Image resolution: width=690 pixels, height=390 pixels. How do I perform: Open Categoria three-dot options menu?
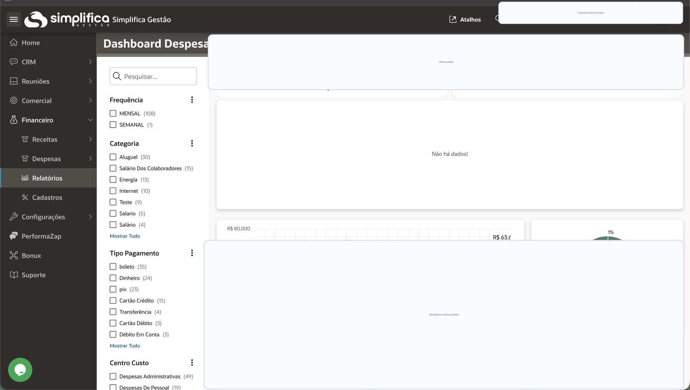tap(192, 143)
